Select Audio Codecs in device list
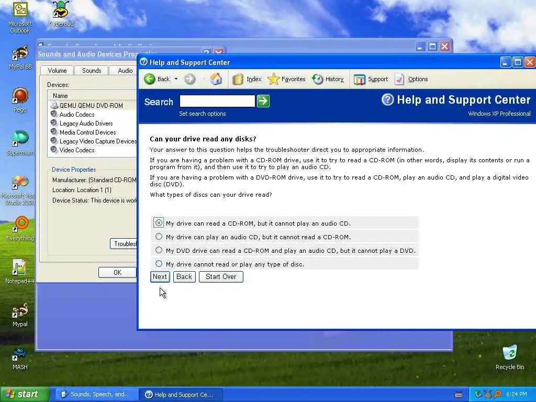Screen dimensions: 536x402 point(77,115)
